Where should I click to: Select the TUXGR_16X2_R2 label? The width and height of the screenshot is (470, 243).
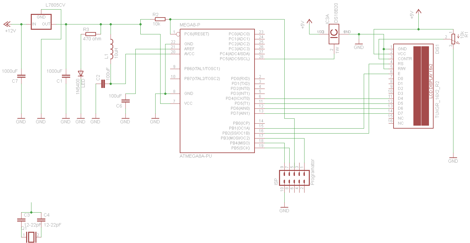pyautogui.click(x=437, y=99)
